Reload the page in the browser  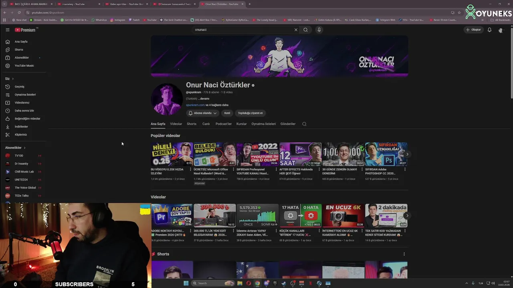[x=19, y=12]
